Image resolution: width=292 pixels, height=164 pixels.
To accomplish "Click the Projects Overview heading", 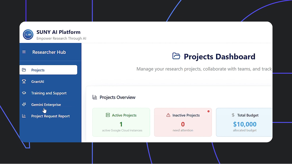I will click(x=117, y=97).
